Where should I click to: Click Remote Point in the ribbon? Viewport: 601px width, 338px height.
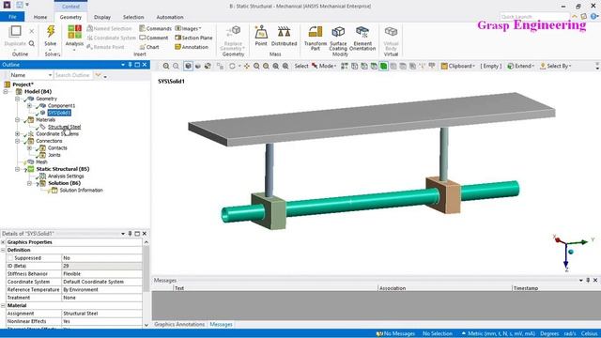click(105, 47)
